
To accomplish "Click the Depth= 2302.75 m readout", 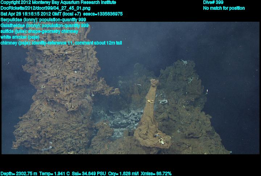I will [x=19, y=174].
